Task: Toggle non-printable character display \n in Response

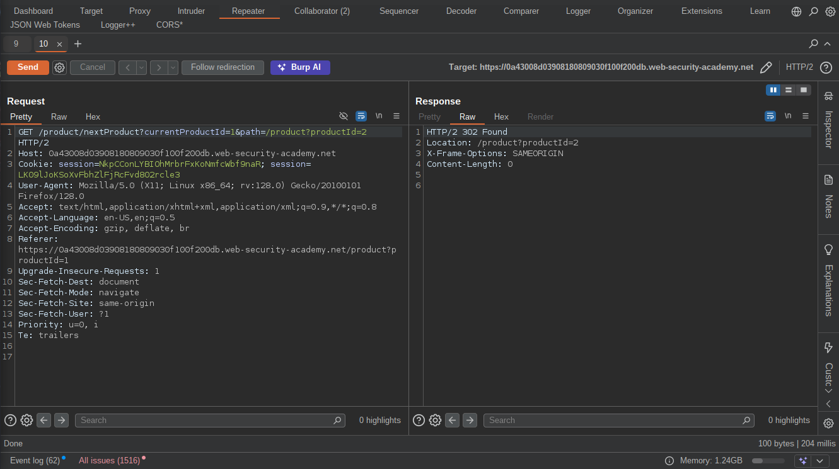Action: 787,116
